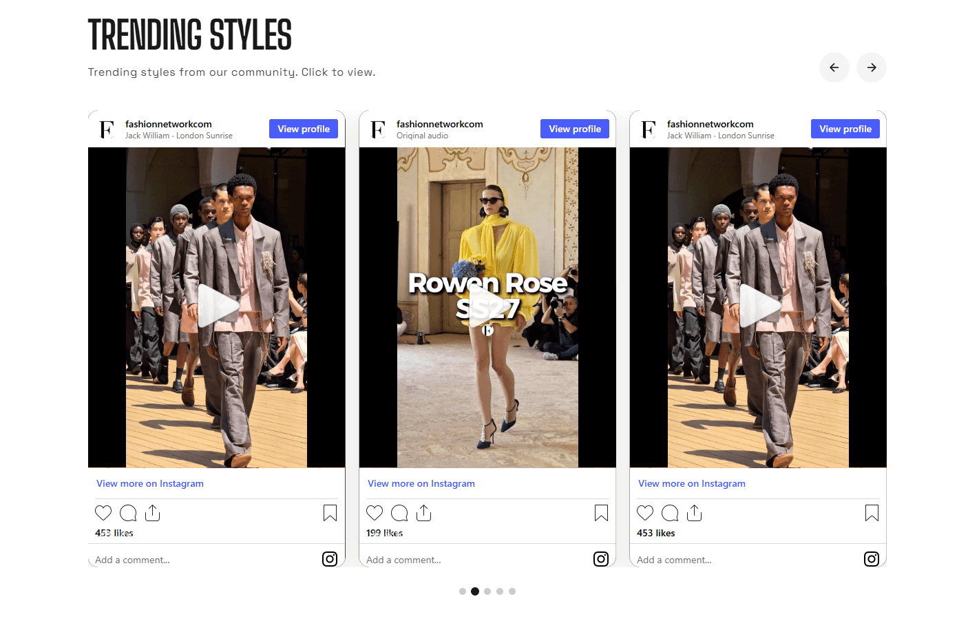Share the Rowen Rose SS27 post

pyautogui.click(x=424, y=513)
